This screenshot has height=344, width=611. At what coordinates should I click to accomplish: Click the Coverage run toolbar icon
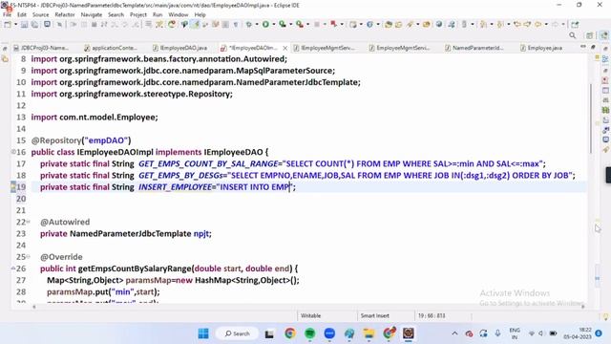283,24
